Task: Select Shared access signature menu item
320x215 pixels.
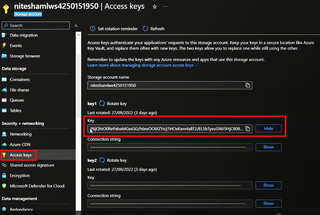Action: (x=32, y=165)
